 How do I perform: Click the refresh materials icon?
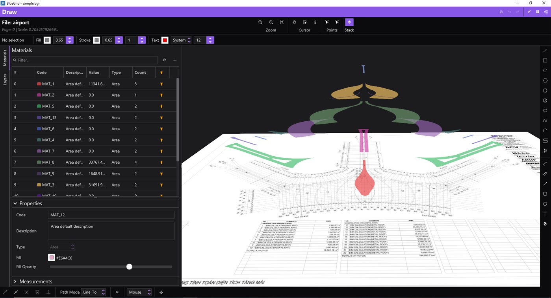coord(164,60)
